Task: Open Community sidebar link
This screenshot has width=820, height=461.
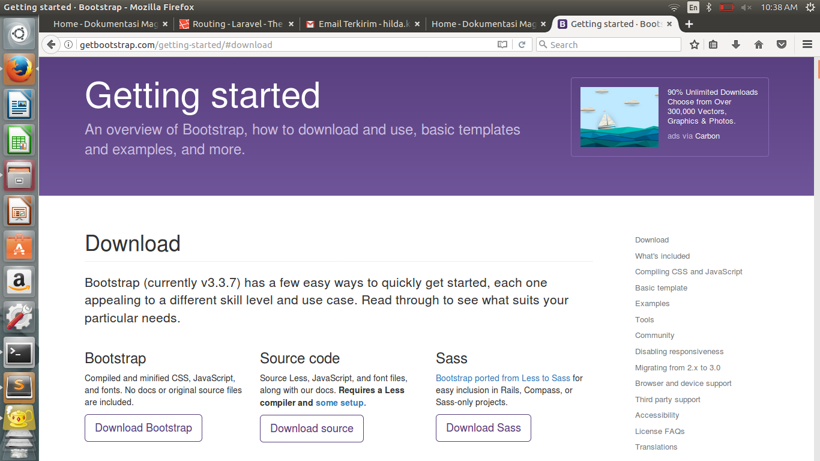Action: pyautogui.click(x=654, y=336)
